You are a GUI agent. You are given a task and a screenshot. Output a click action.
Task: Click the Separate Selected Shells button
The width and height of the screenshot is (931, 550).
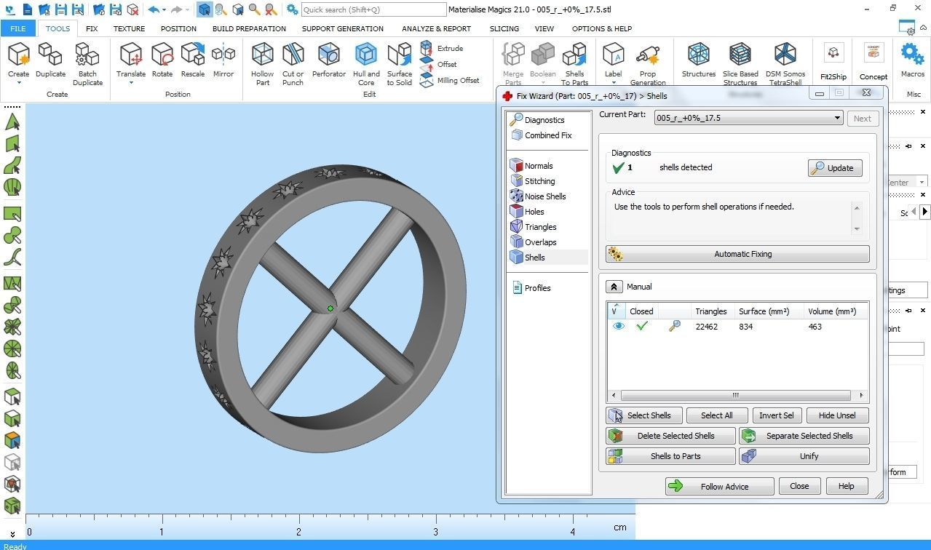click(x=804, y=436)
